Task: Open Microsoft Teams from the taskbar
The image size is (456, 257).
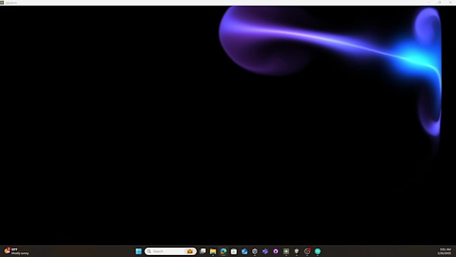Action: pos(266,251)
